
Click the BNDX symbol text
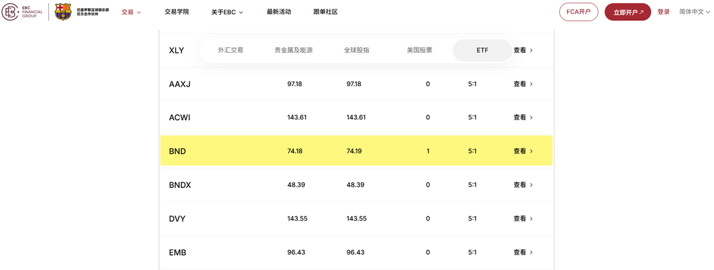coord(180,185)
